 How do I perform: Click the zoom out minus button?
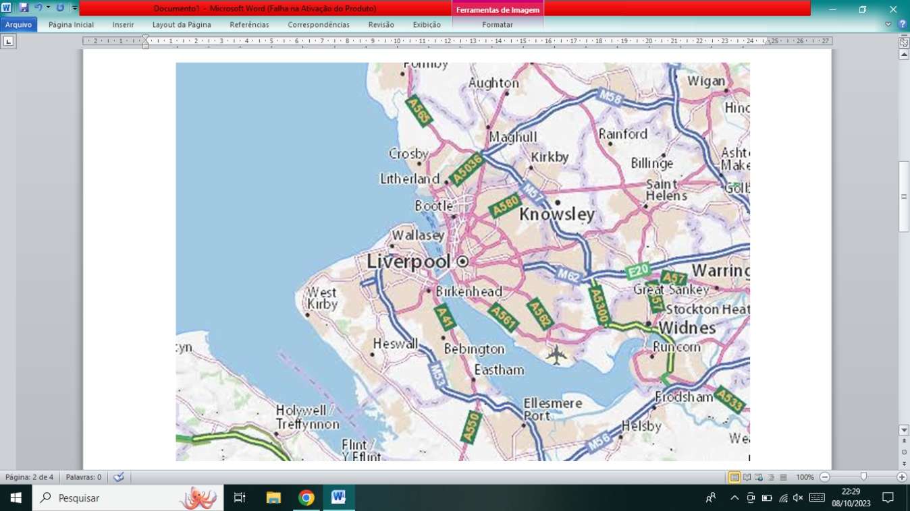pos(824,477)
